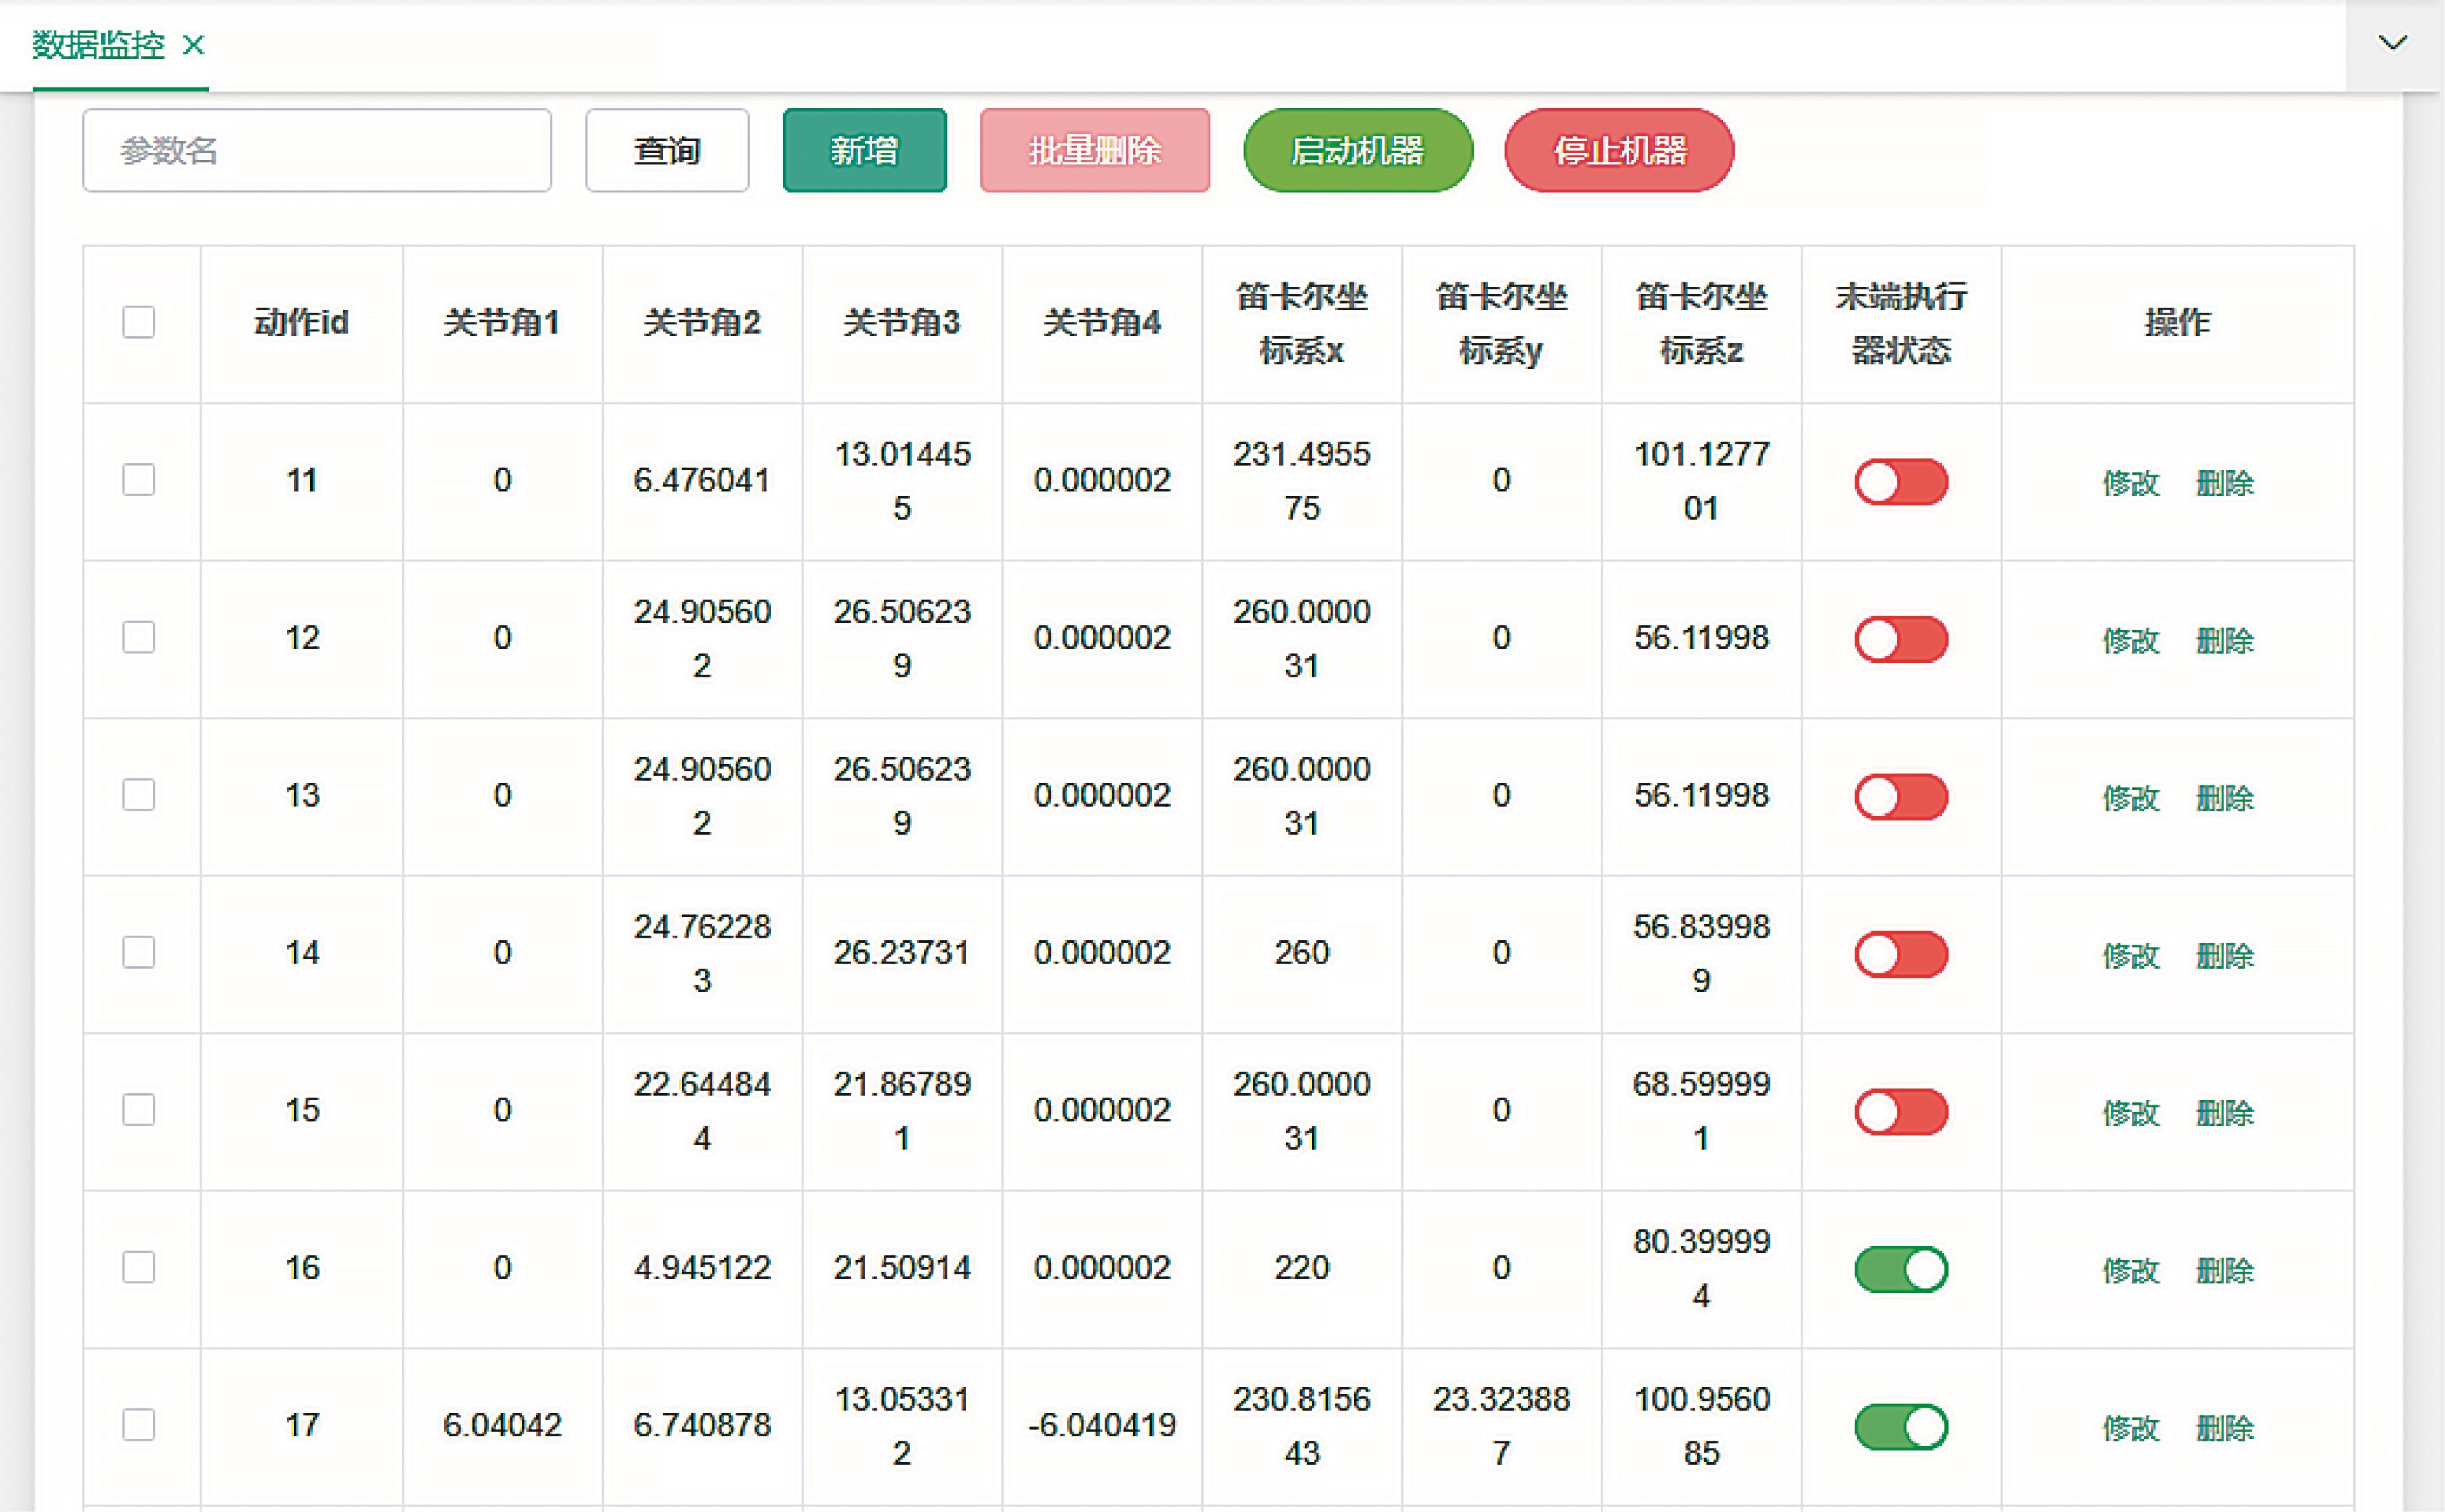Screen dimensions: 2445x1512
Task: Click 删除 link in row 11
Action: 2225,483
